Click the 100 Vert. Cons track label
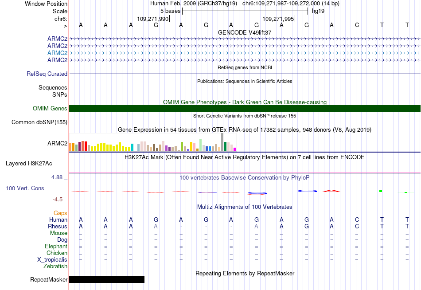The image size is (421, 290). pyautogui.click(x=25, y=188)
